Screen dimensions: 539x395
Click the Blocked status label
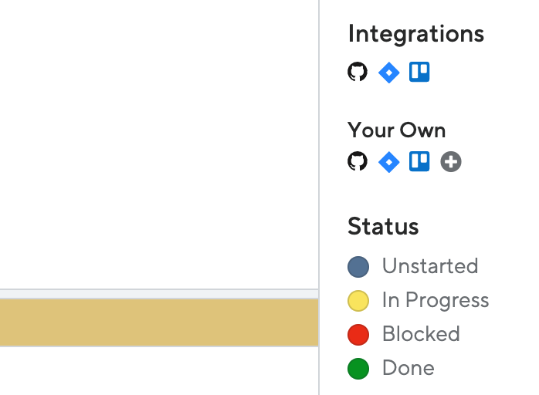421,333
